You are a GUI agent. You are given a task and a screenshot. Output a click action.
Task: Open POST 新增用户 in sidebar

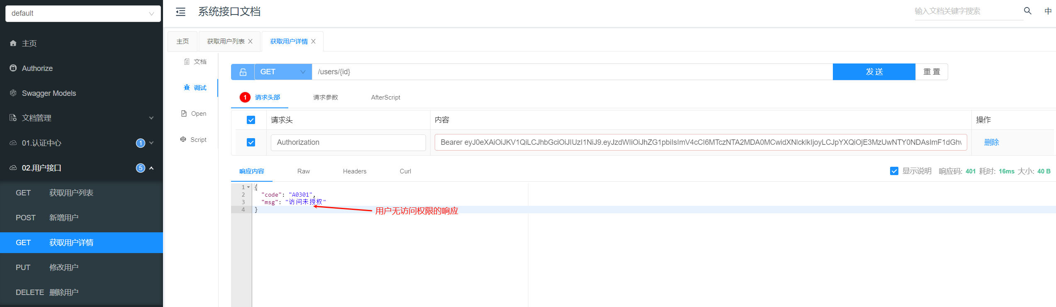click(x=81, y=218)
